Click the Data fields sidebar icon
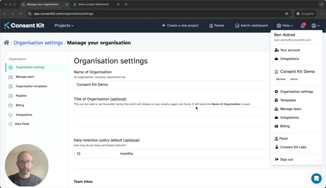The height and width of the screenshot is (188, 326). 10,124
